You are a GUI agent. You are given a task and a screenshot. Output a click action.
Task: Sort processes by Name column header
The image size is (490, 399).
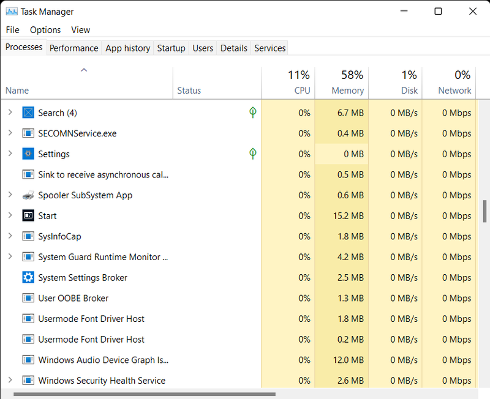(x=86, y=83)
